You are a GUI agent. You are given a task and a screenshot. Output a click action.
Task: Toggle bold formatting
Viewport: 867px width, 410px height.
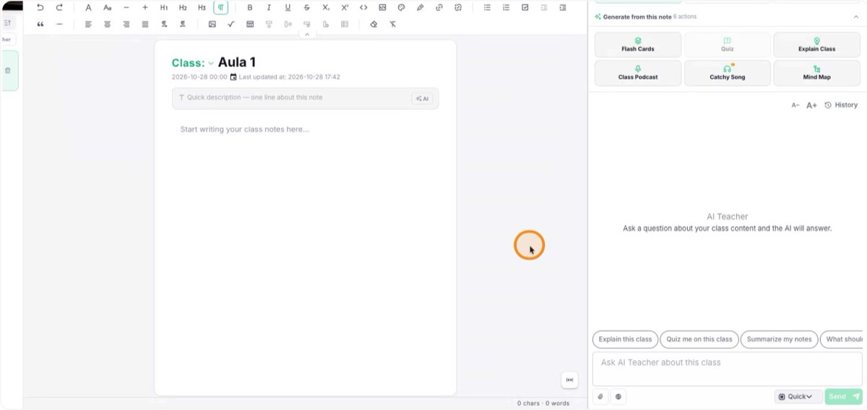pyautogui.click(x=250, y=7)
